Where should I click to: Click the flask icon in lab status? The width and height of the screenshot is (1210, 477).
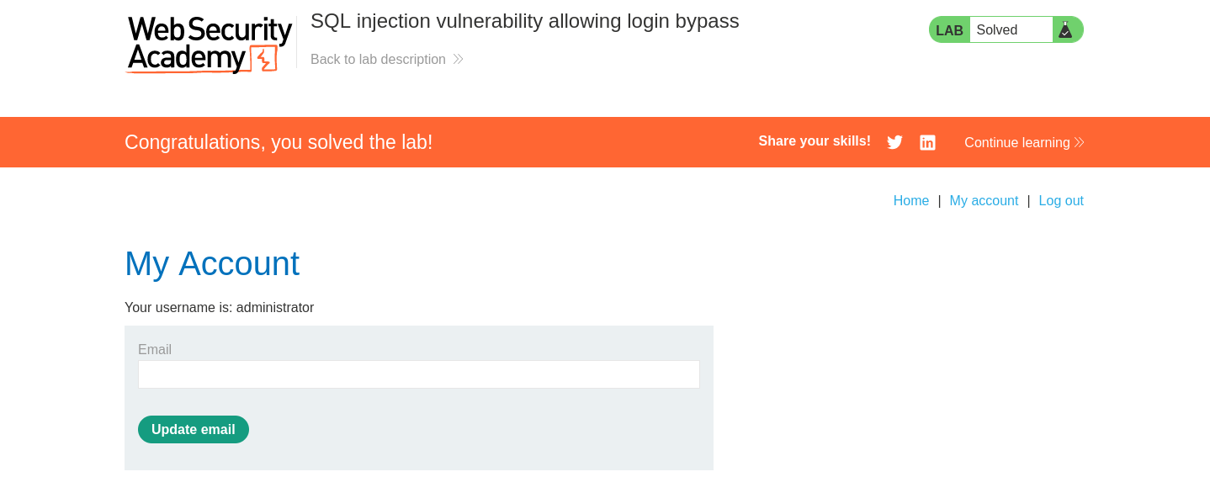1065,30
